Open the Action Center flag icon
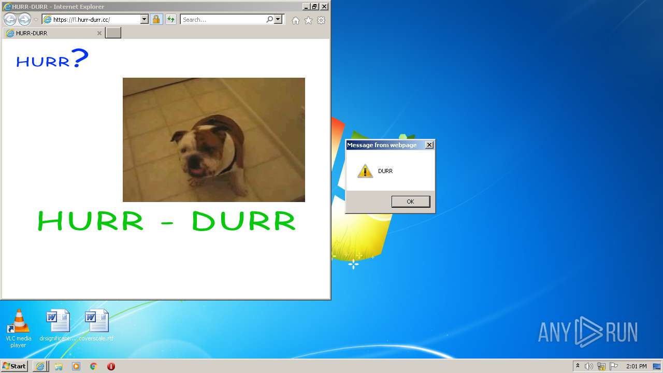Image resolution: width=663 pixels, height=373 pixels. tap(614, 366)
